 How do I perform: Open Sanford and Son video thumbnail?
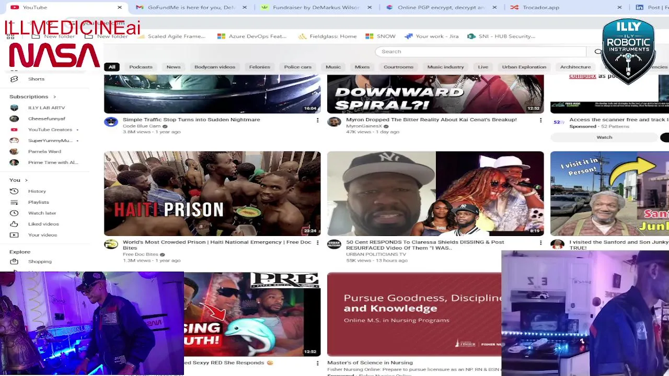tap(609, 194)
